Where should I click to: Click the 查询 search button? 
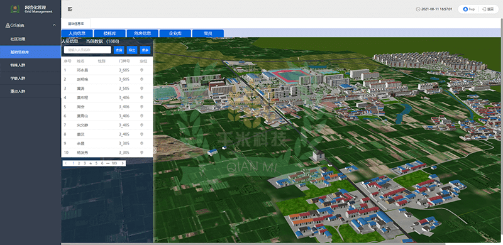point(119,50)
